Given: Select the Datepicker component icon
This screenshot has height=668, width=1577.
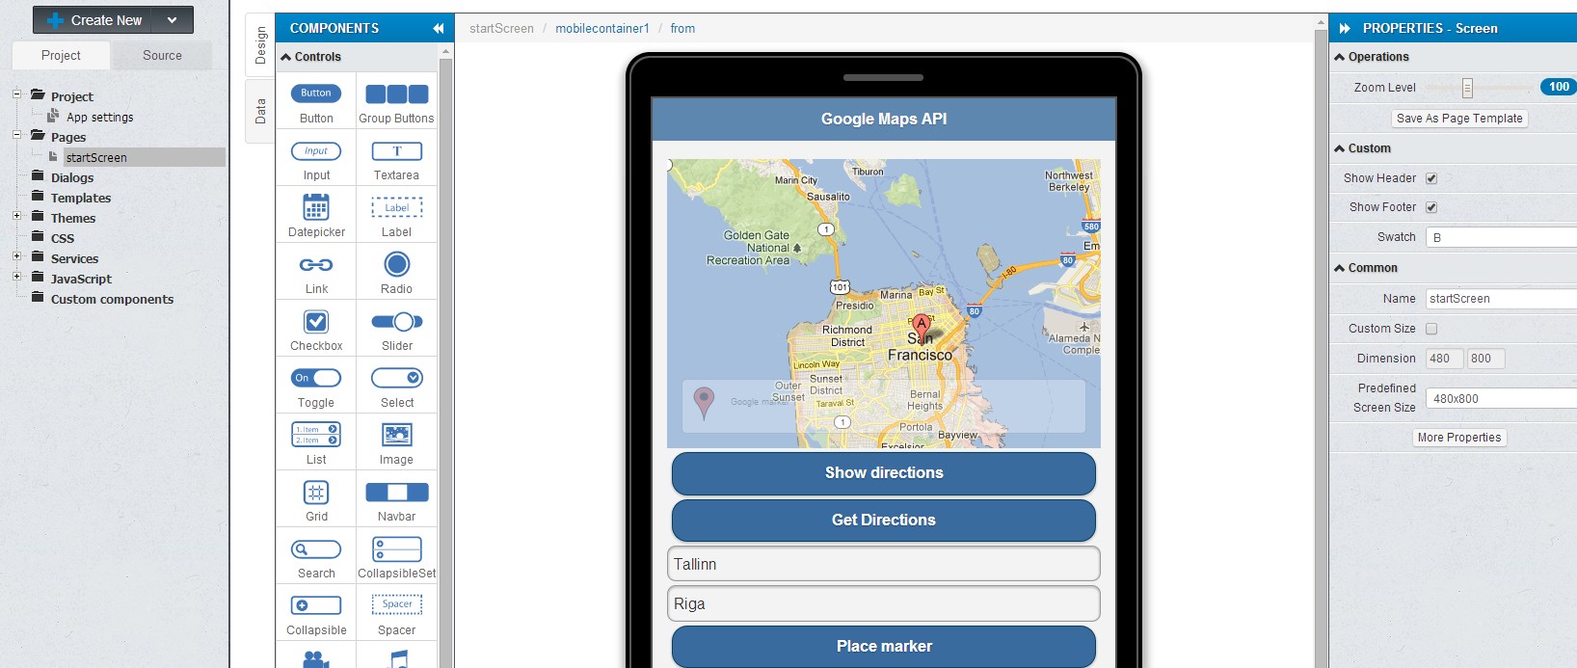Looking at the screenshot, I should point(316,207).
